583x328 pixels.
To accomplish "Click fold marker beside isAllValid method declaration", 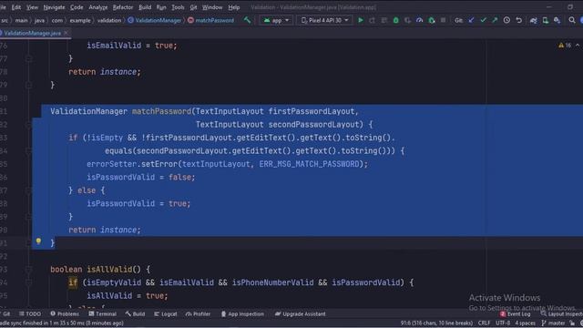I will click(28, 270).
